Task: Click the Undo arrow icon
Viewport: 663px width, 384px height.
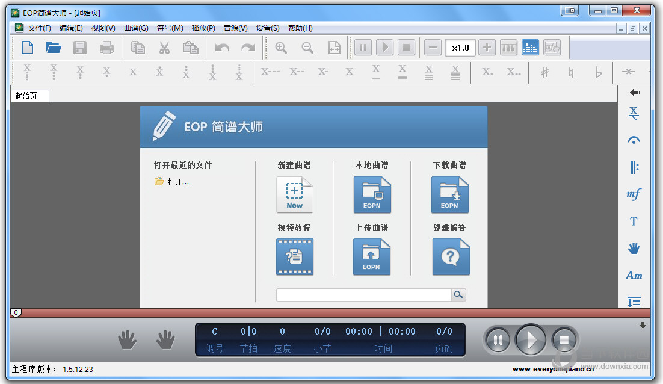Action: pos(222,48)
